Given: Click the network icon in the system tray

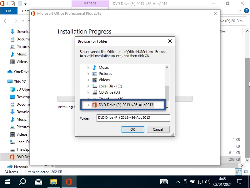Looking at the screenshot, I should (200, 181).
